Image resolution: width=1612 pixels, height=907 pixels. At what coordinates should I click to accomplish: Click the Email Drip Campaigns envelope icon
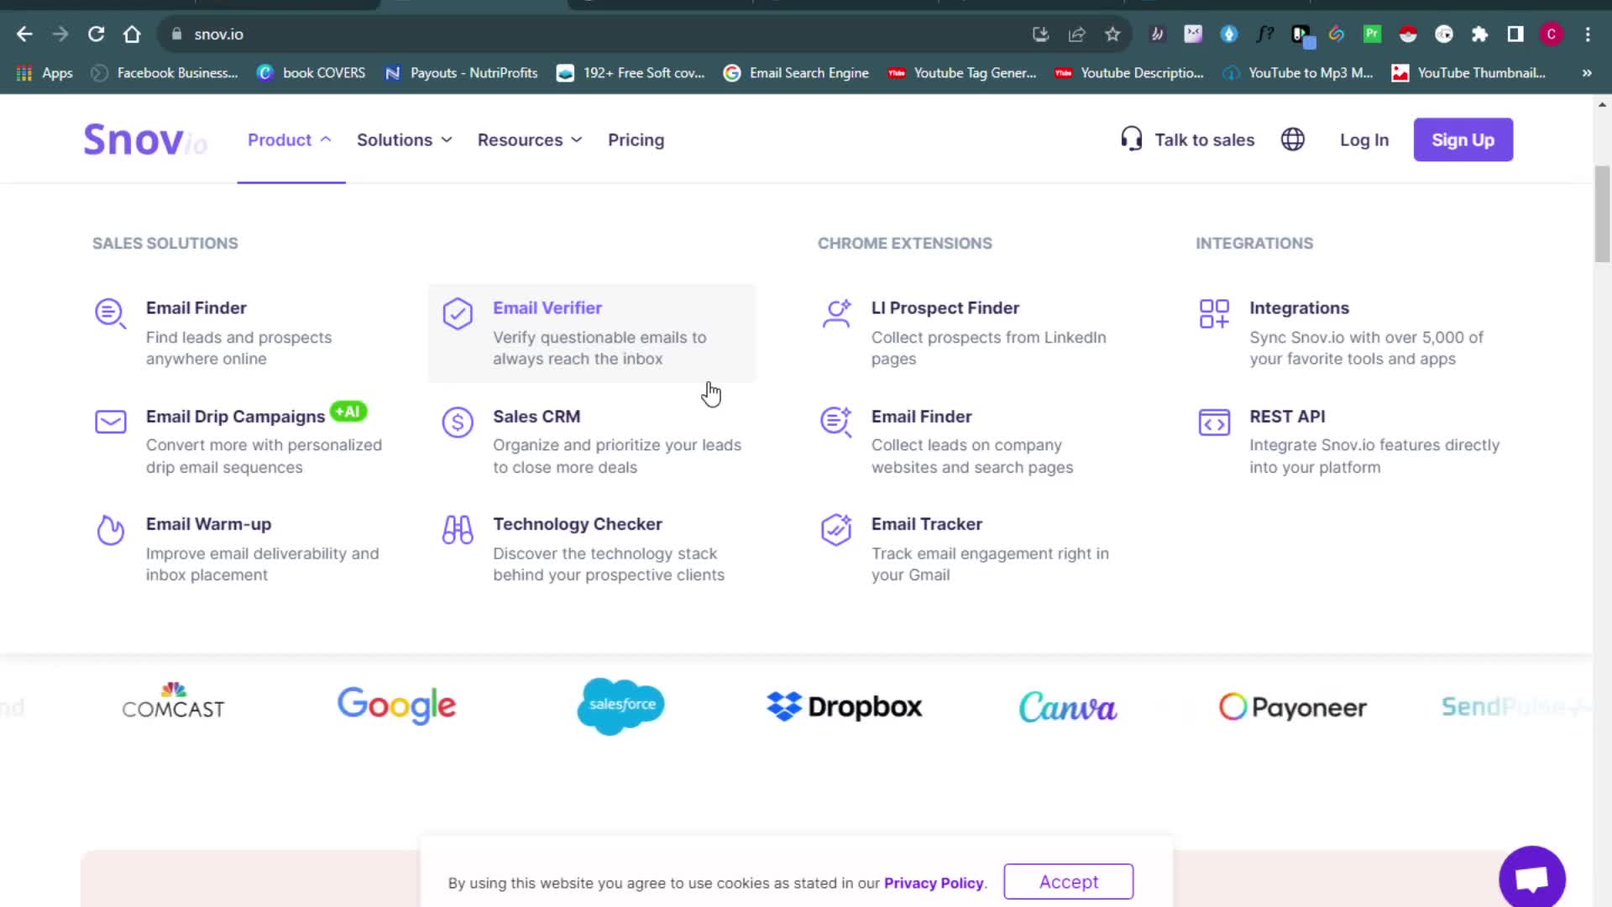110,422
